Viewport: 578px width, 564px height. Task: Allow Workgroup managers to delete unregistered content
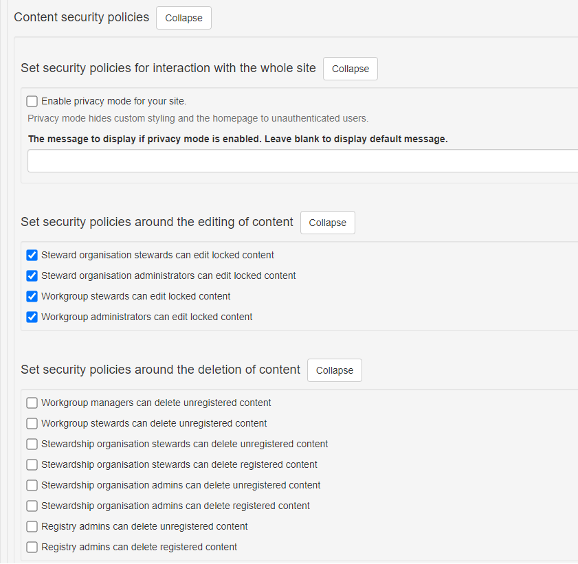pyautogui.click(x=32, y=403)
